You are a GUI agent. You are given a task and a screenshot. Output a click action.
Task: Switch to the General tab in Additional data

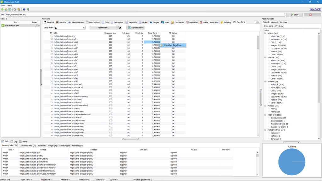tap(274, 22)
